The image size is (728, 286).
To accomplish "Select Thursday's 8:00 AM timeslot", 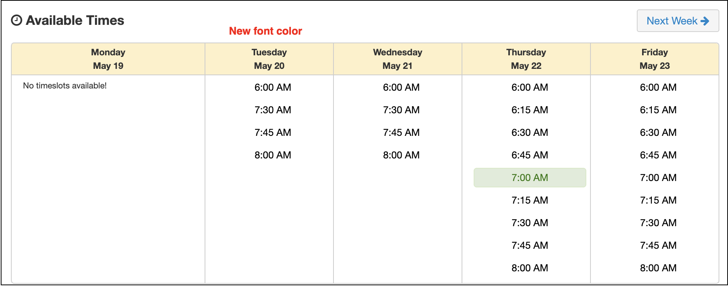I will pos(529,268).
